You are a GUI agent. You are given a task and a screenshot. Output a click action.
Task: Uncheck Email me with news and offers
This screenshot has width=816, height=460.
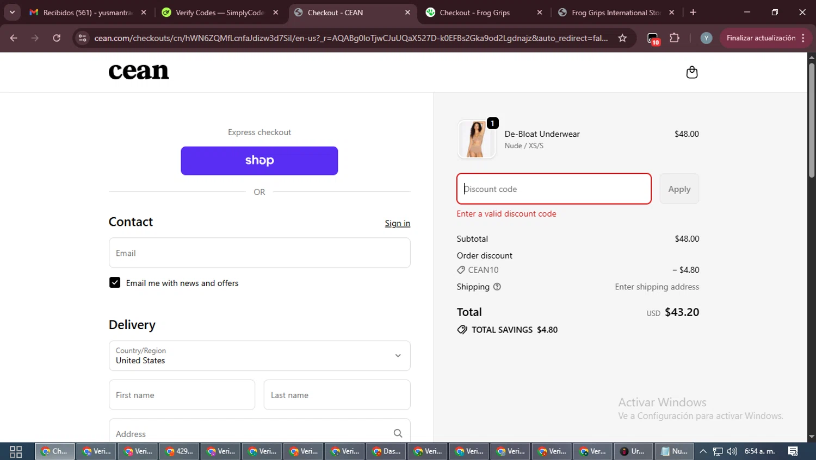[x=115, y=283]
